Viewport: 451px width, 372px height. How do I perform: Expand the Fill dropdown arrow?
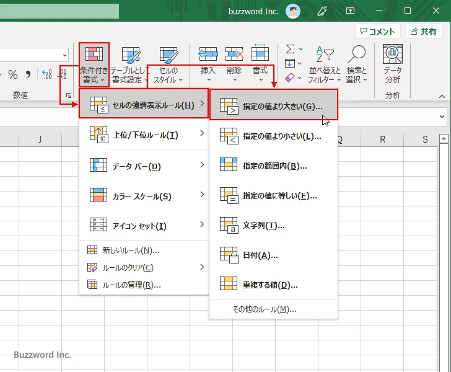point(299,63)
